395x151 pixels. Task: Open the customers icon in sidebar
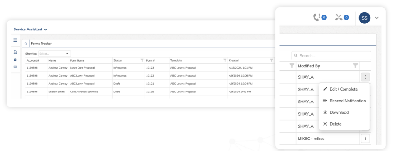(15, 52)
